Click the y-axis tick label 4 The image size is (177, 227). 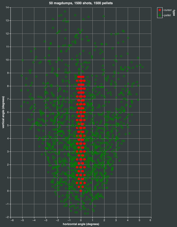point(8,139)
